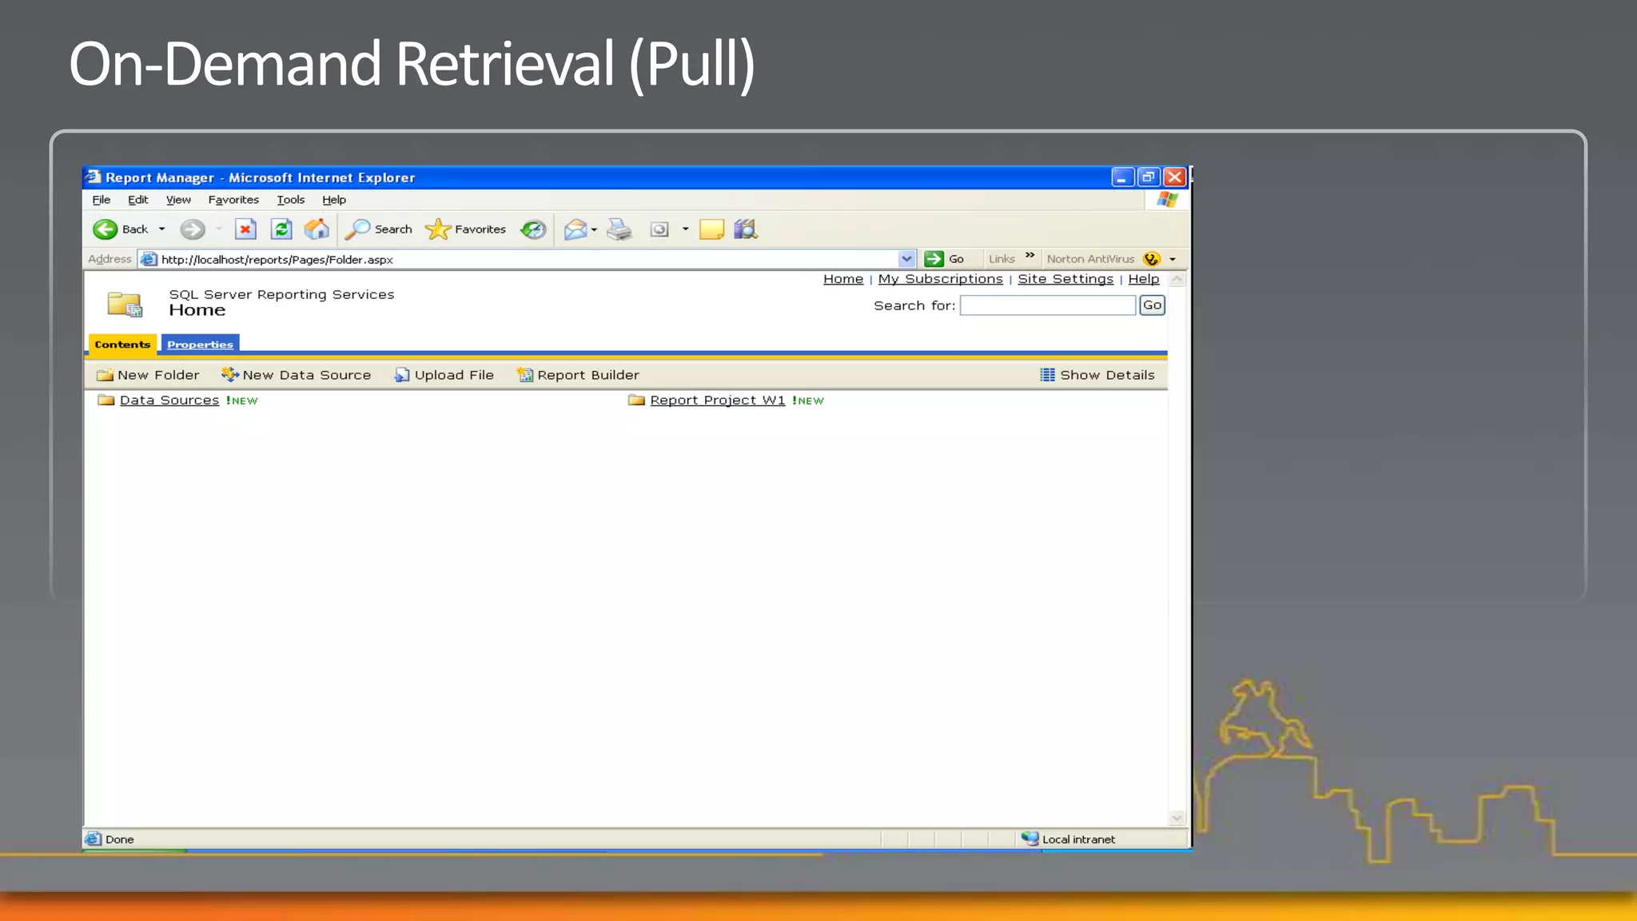Click Upload File
This screenshot has width=1637, height=921.
tap(444, 375)
